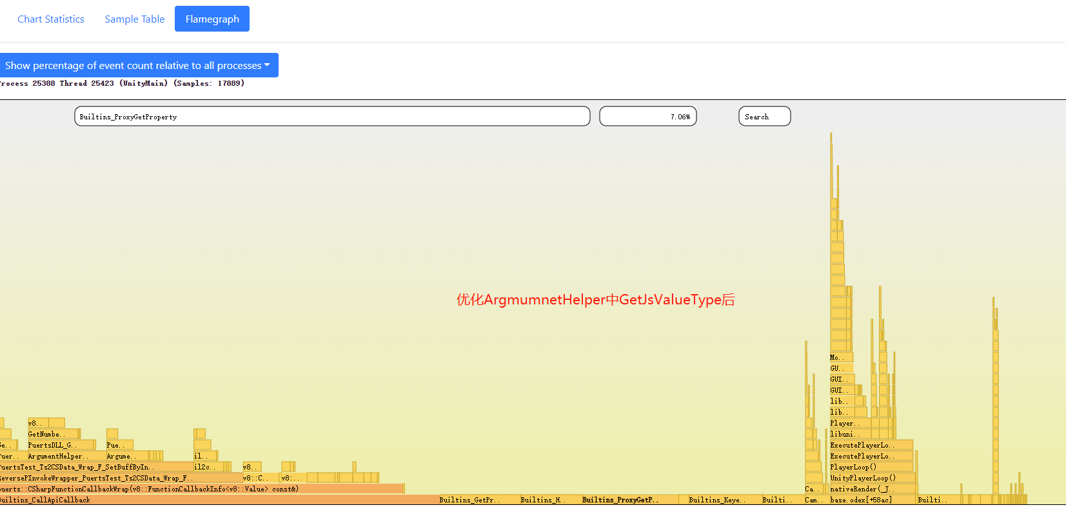Open the Sample Table tab
The image size is (1066, 514).
[x=135, y=19]
